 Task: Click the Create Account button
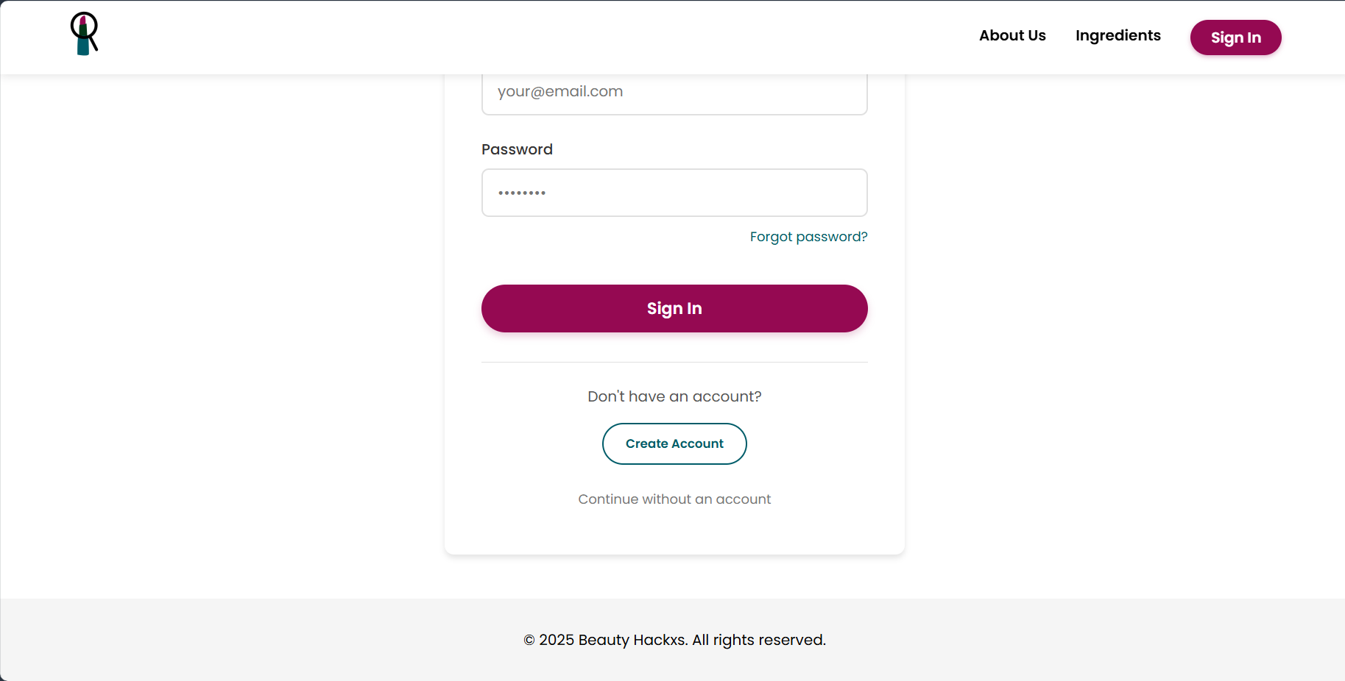pos(674,443)
